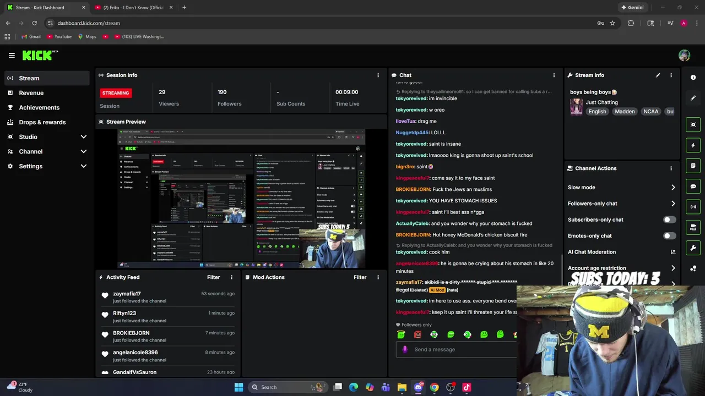The width and height of the screenshot is (705, 396).
Task: Select the Stream - Kick Dashboard tab
Action: [x=46, y=8]
